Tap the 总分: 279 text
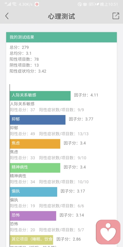Screen dimensions: 123x247 point(19,47)
